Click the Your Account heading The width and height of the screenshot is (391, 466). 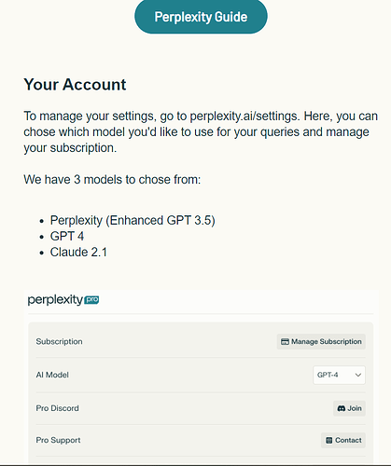pos(75,85)
